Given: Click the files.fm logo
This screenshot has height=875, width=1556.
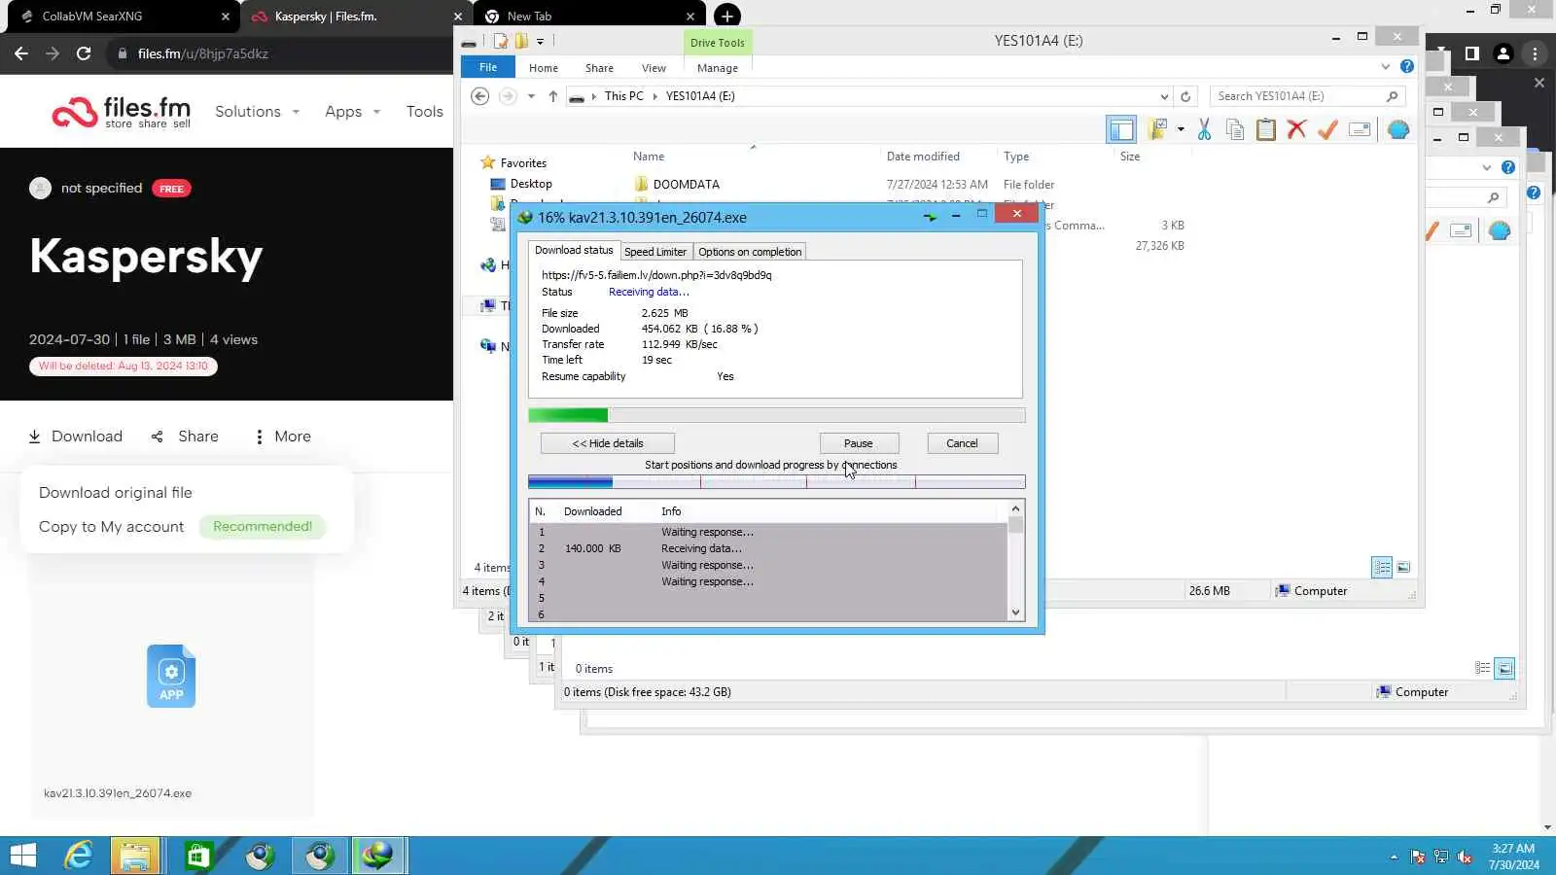Looking at the screenshot, I should pos(122,112).
